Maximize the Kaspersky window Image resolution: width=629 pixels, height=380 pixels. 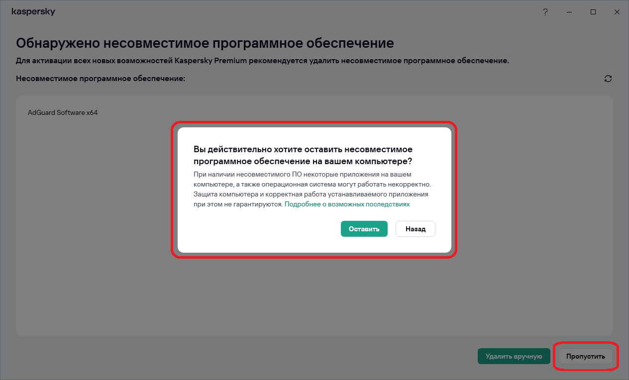point(593,12)
